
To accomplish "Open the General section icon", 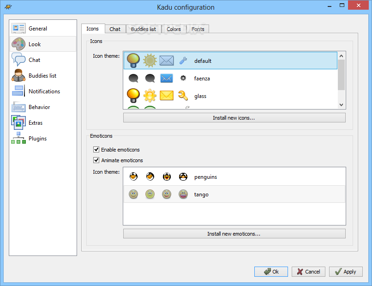I will click(x=18, y=29).
